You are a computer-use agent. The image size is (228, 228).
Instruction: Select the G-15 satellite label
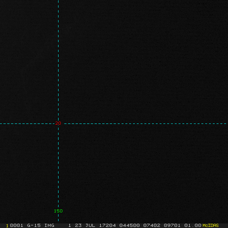point(34,225)
